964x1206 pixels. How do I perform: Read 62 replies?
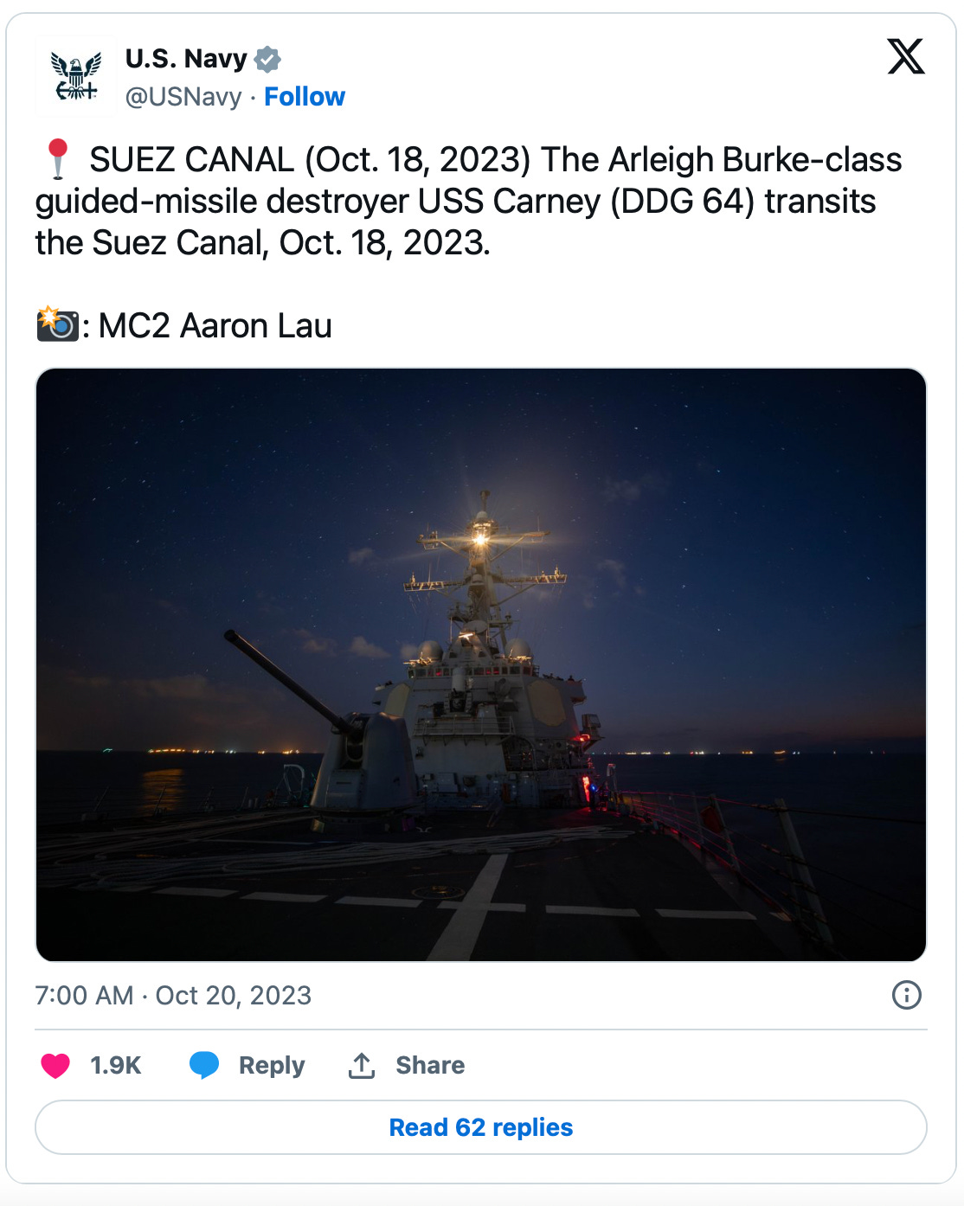[x=481, y=1127]
